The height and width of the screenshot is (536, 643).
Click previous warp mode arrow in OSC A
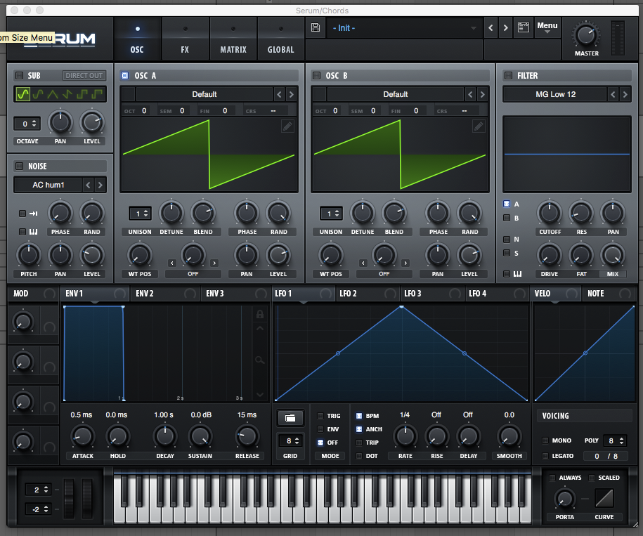[172, 263]
